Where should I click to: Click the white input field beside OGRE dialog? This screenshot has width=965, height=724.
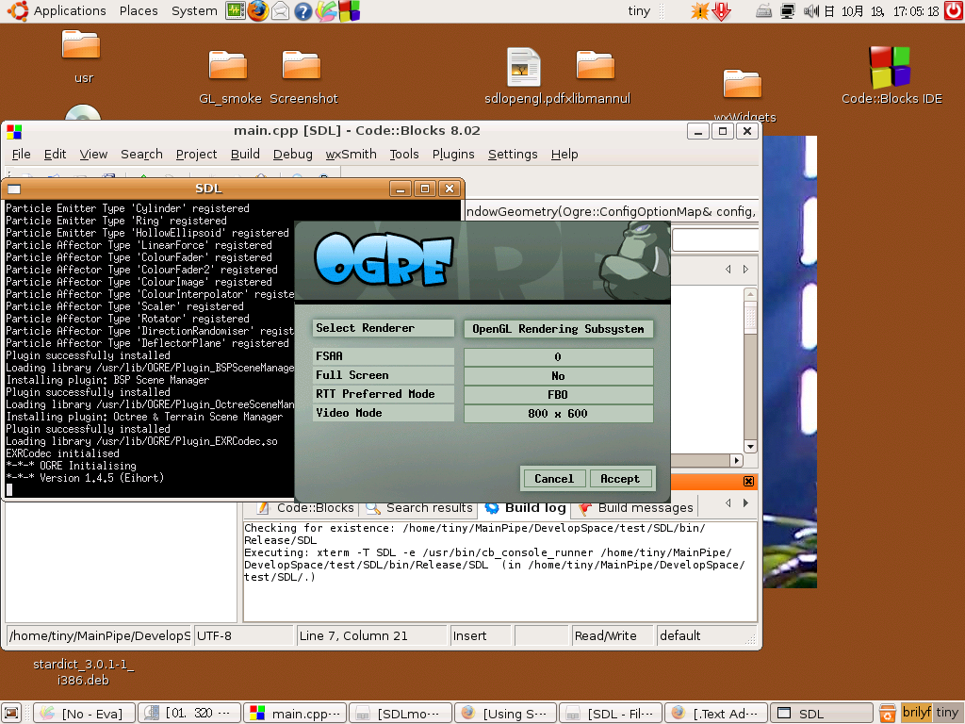pyautogui.click(x=715, y=240)
